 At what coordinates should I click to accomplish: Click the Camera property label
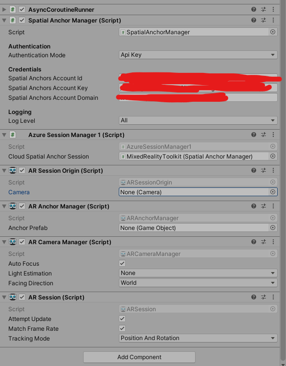point(19,192)
